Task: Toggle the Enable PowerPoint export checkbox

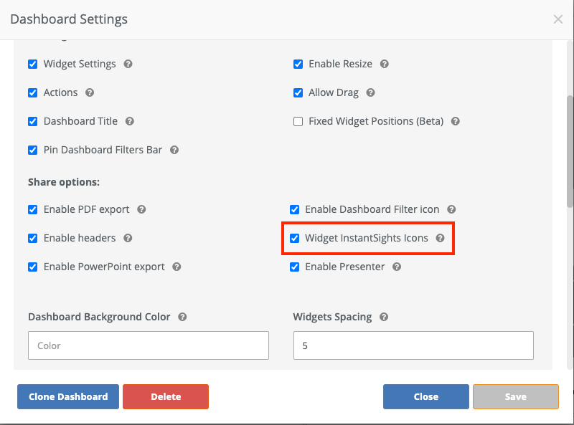Action: pyautogui.click(x=33, y=267)
